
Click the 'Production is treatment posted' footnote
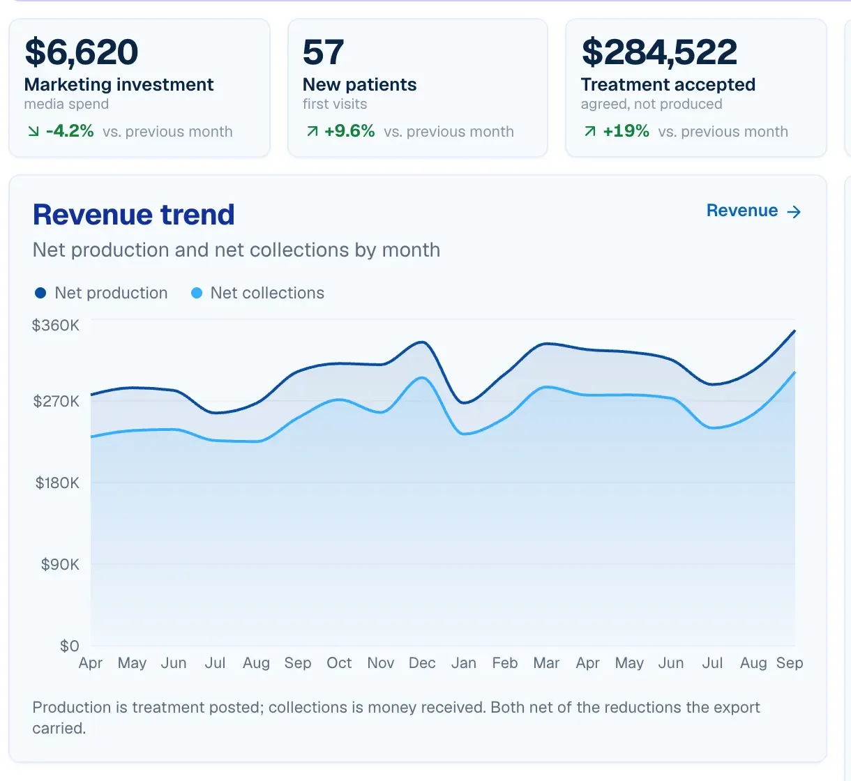click(x=396, y=718)
